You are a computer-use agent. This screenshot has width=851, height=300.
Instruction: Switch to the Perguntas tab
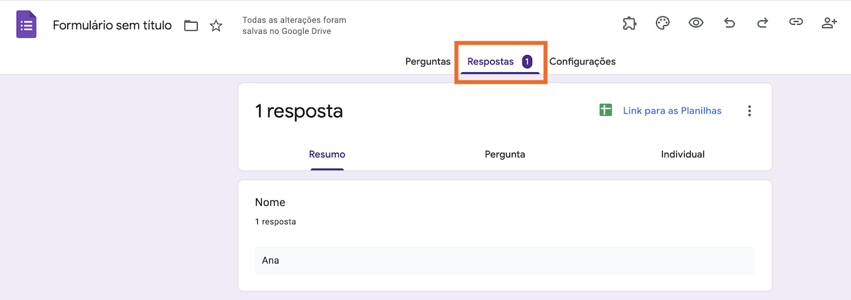[x=427, y=62]
